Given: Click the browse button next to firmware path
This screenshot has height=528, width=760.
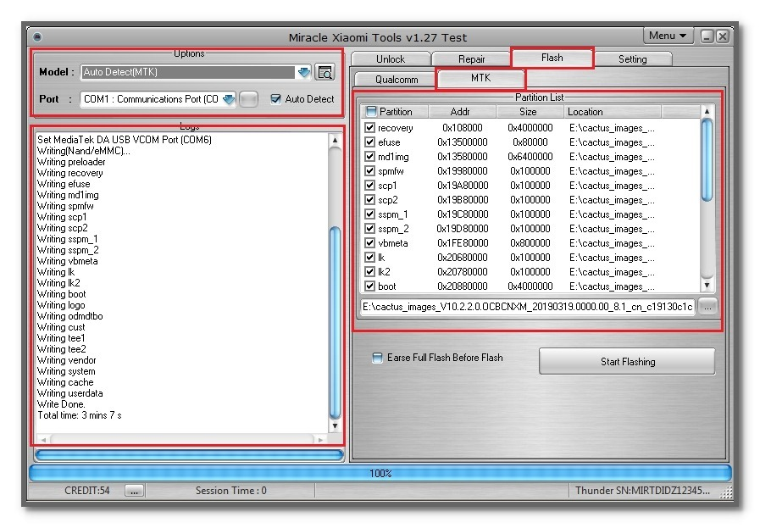Looking at the screenshot, I should coord(707,307).
